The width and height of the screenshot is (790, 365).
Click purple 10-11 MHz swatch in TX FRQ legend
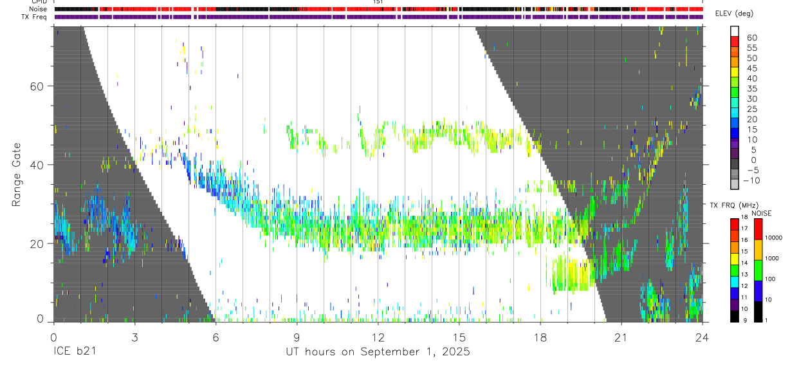coord(735,304)
